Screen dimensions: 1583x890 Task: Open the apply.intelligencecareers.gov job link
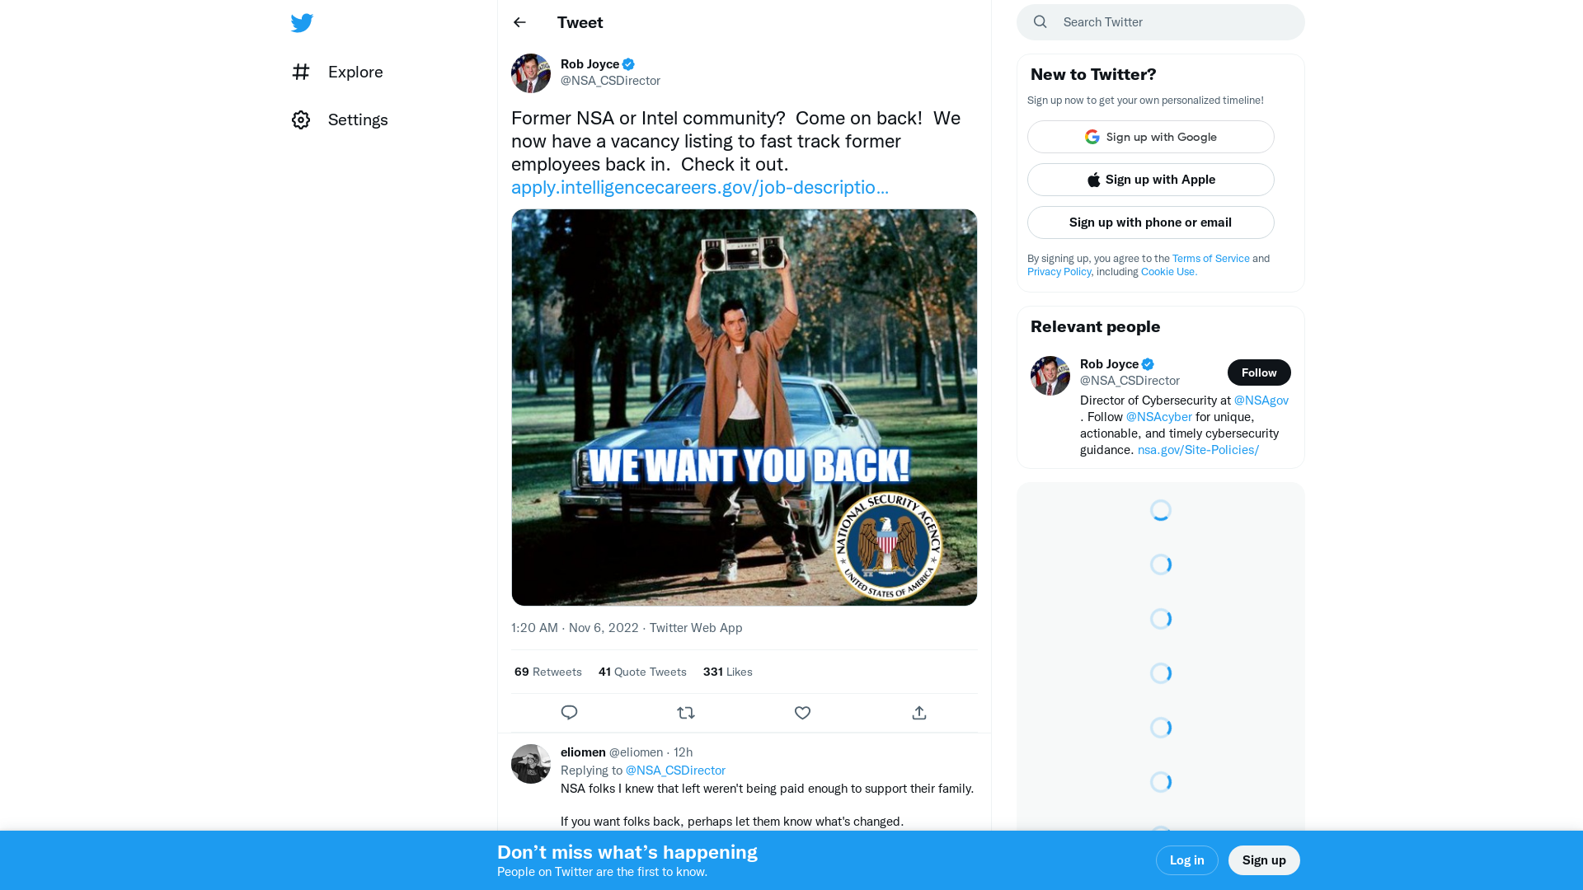pyautogui.click(x=700, y=187)
